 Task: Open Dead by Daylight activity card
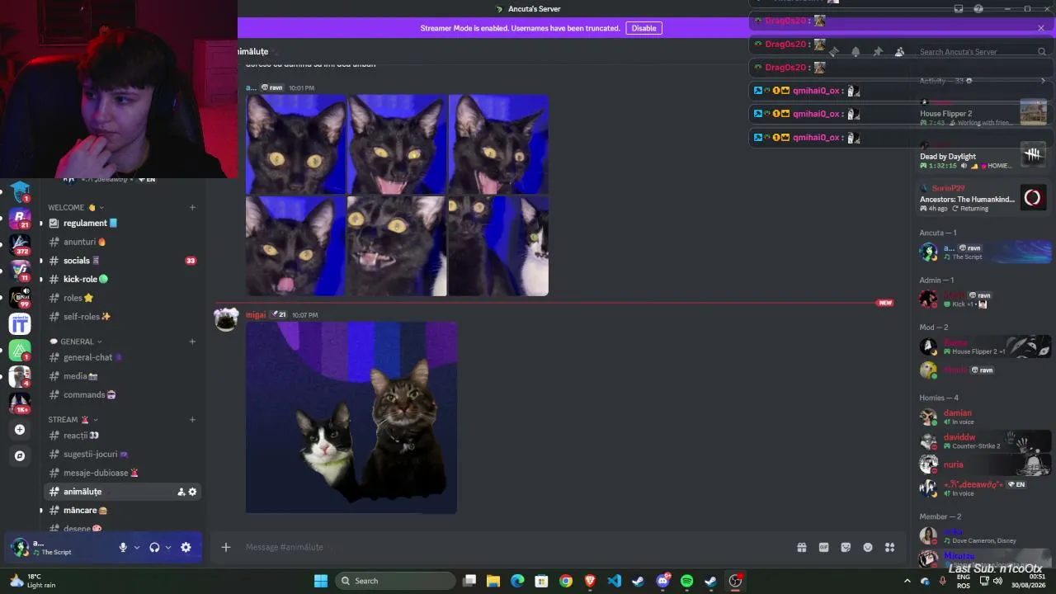pyautogui.click(x=983, y=156)
